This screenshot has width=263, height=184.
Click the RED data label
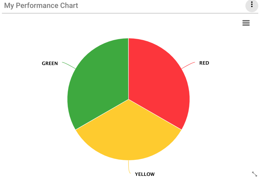204,63
